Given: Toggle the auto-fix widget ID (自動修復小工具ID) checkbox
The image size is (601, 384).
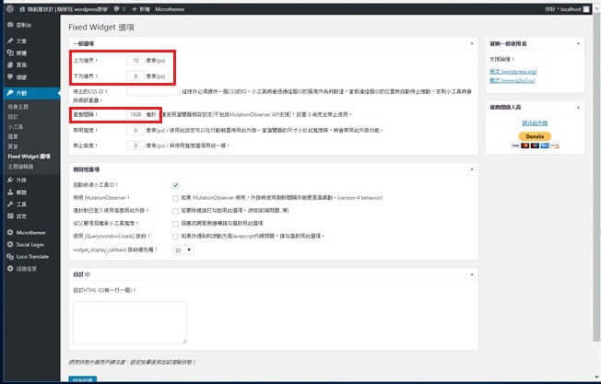Looking at the screenshot, I should click(176, 186).
